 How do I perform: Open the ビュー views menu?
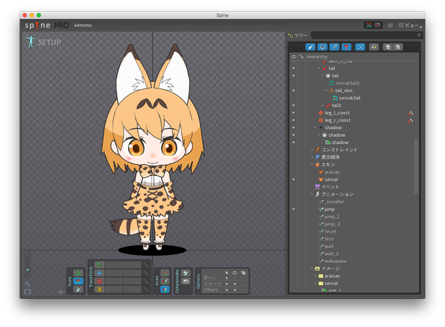point(410,26)
